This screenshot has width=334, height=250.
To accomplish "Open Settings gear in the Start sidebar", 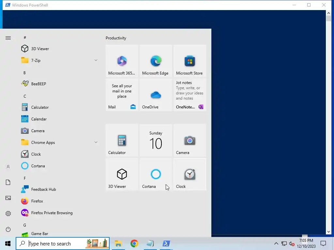I will [x=8, y=214].
